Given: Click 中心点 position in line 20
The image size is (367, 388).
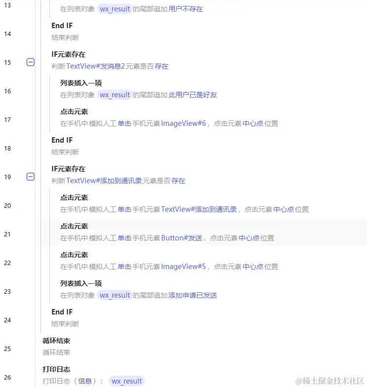Looking at the screenshot, I should [284, 209].
